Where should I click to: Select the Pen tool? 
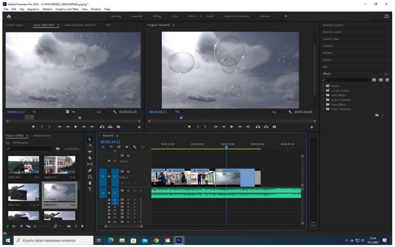[90, 170]
